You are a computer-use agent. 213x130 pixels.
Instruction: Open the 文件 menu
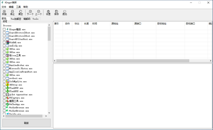4,7
